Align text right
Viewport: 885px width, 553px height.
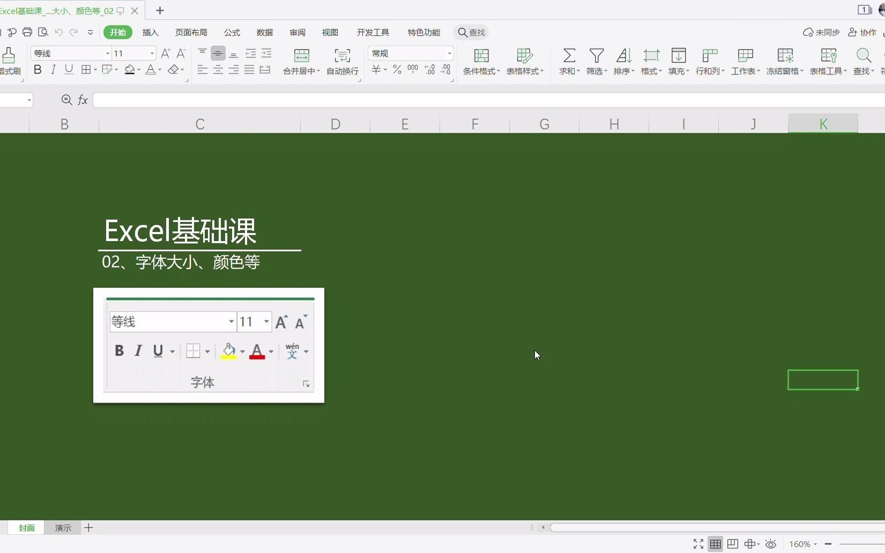(x=233, y=70)
